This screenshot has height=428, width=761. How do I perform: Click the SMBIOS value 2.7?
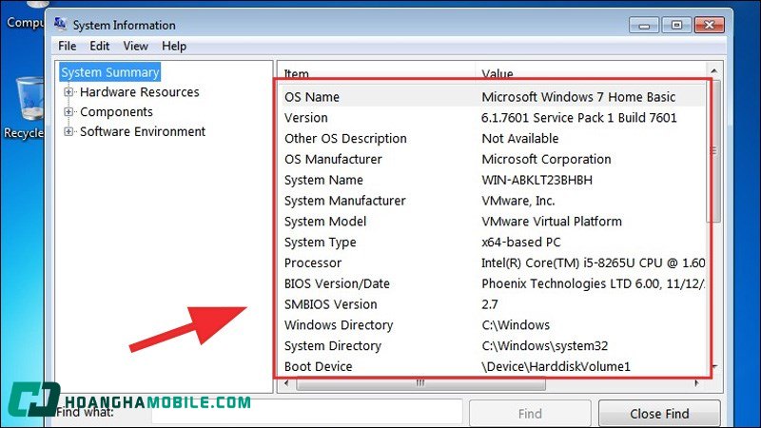(490, 304)
